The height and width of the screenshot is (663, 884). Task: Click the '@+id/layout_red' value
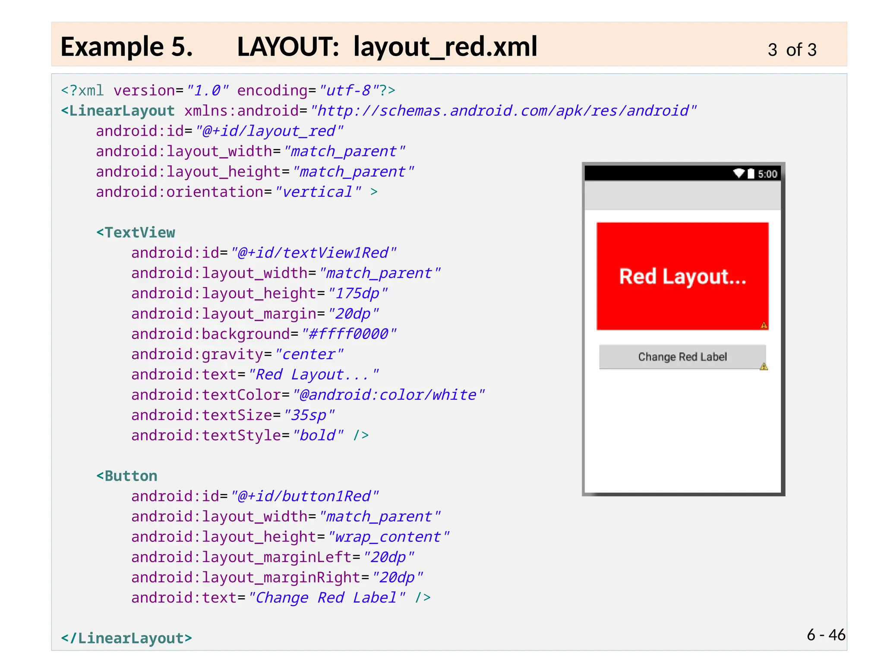tap(270, 131)
